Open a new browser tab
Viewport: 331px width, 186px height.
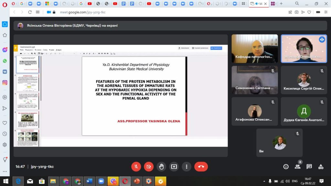tap(281, 4)
